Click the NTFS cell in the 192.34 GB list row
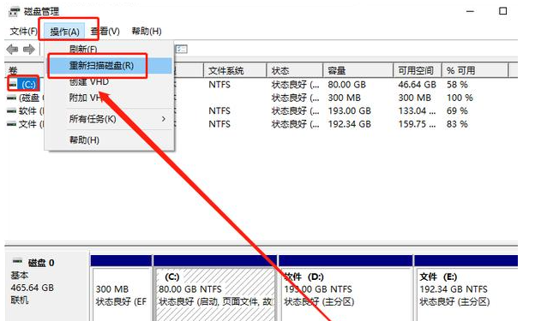Viewport: 547px width, 321px height. click(219, 124)
